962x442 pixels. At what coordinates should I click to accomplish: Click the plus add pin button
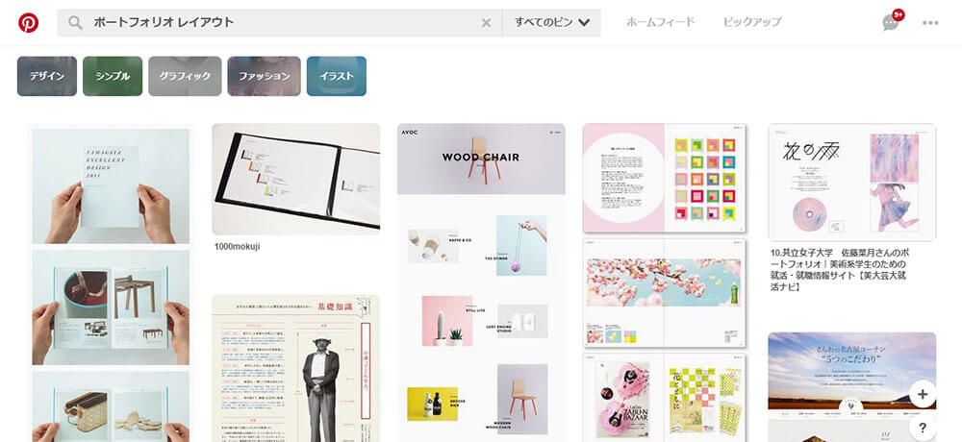[923, 394]
